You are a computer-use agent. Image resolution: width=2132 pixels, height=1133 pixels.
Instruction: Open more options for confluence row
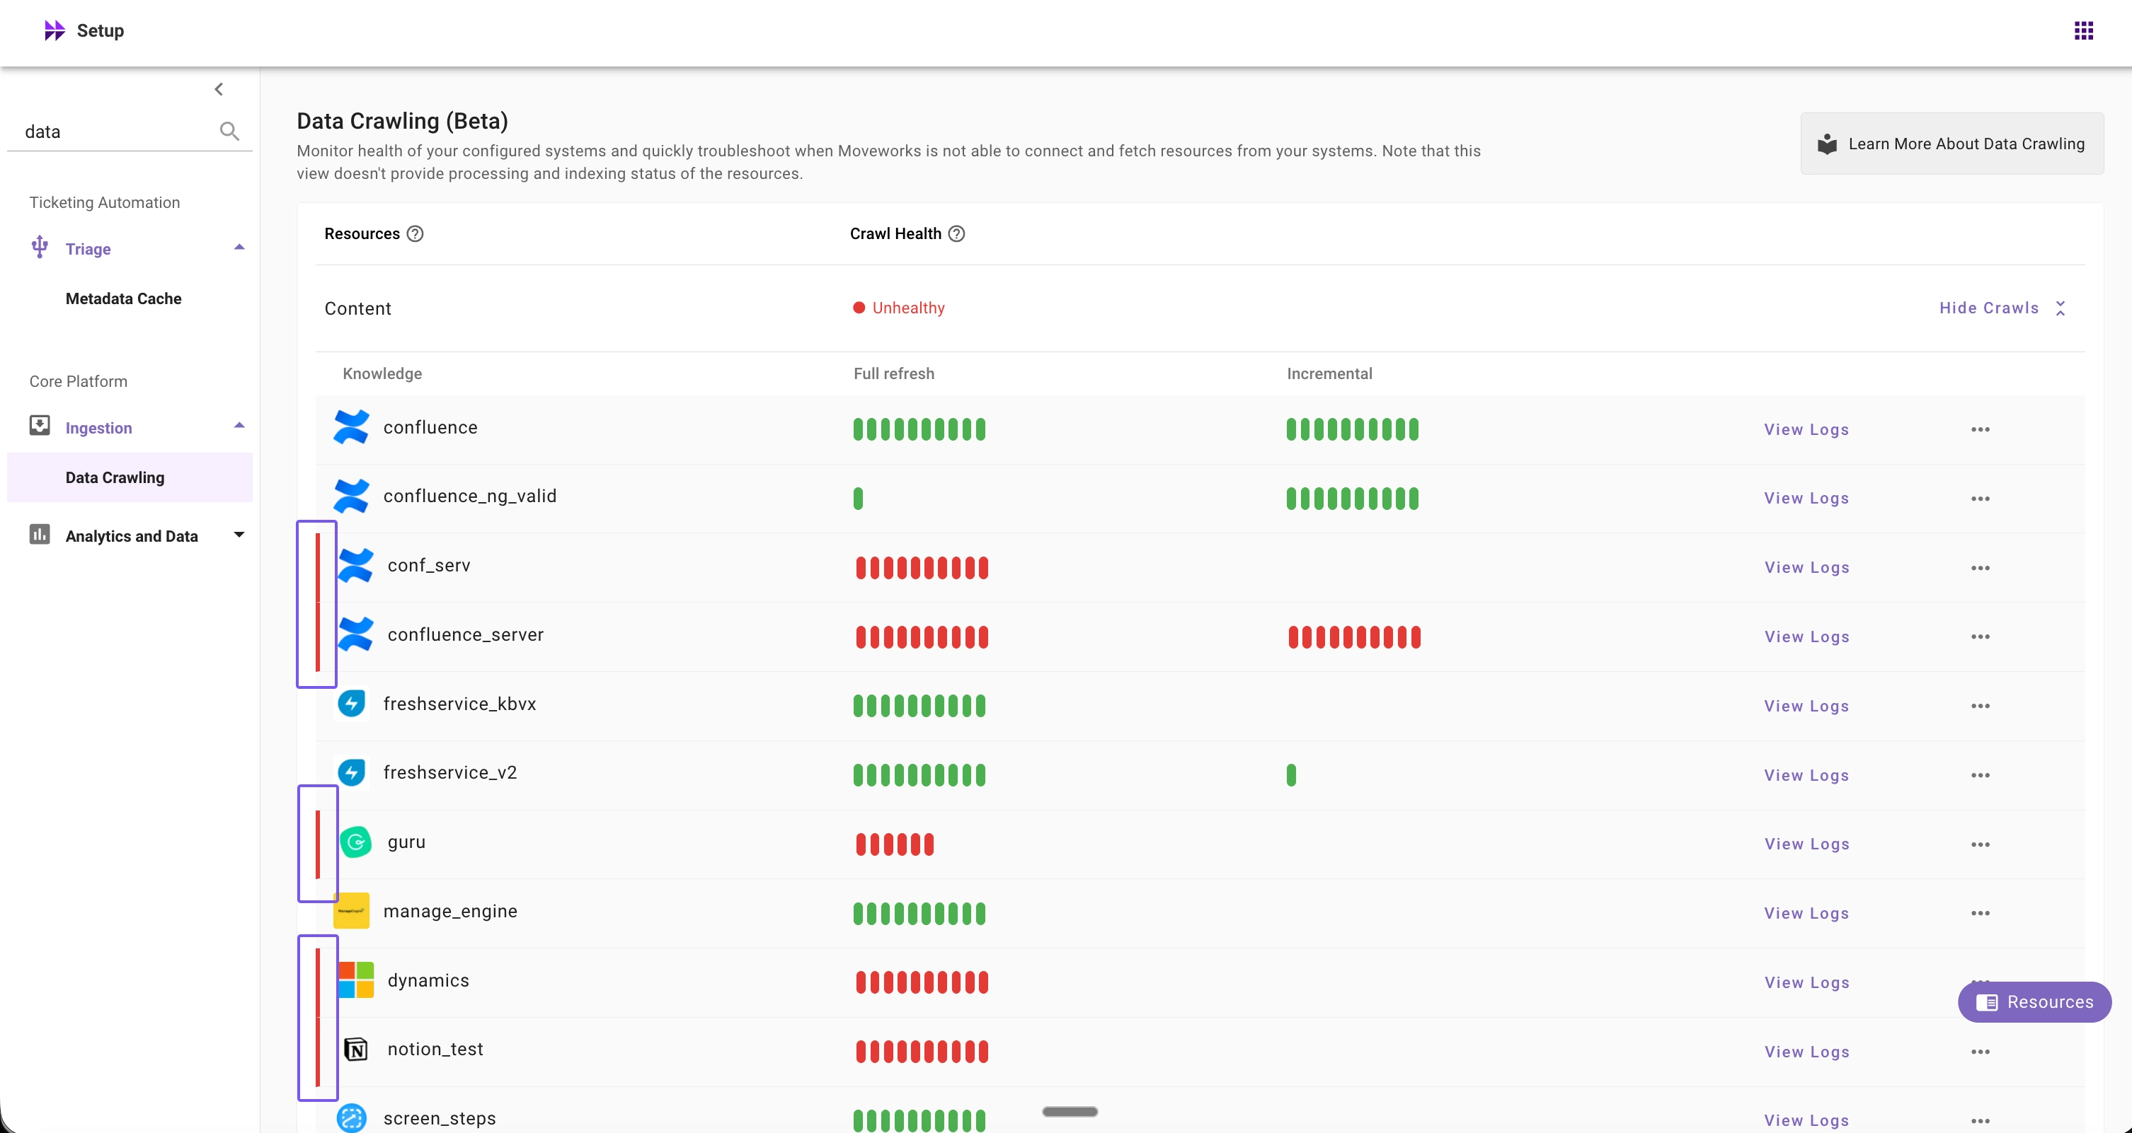pyautogui.click(x=1980, y=429)
